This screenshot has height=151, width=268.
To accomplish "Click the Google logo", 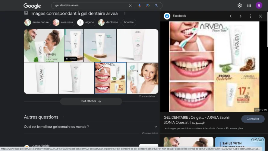I will [x=32, y=6].
